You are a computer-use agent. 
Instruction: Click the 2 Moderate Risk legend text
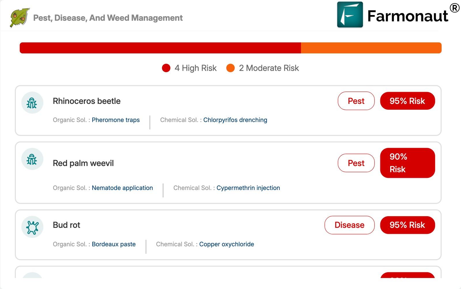pyautogui.click(x=269, y=68)
